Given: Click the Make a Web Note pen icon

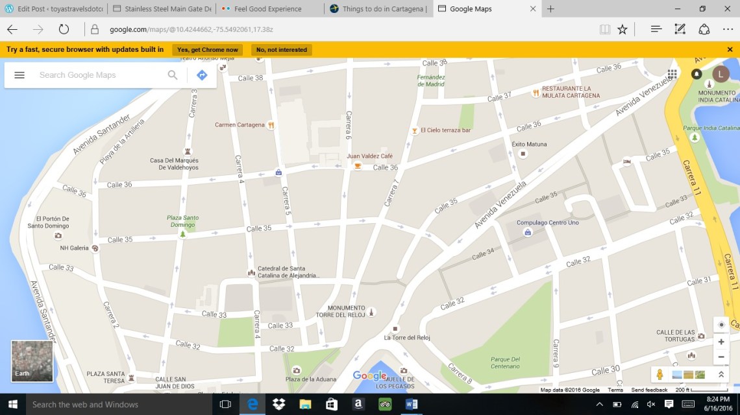Looking at the screenshot, I should pyautogui.click(x=680, y=29).
